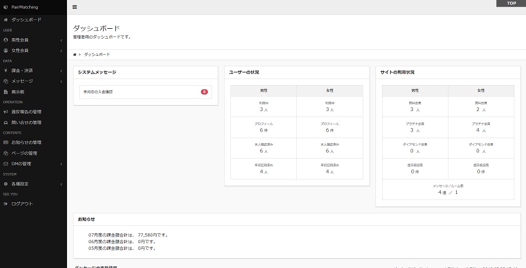The image size is (526, 268).
Task: Click the 05月度 0円 notice line
Action: (122, 249)
